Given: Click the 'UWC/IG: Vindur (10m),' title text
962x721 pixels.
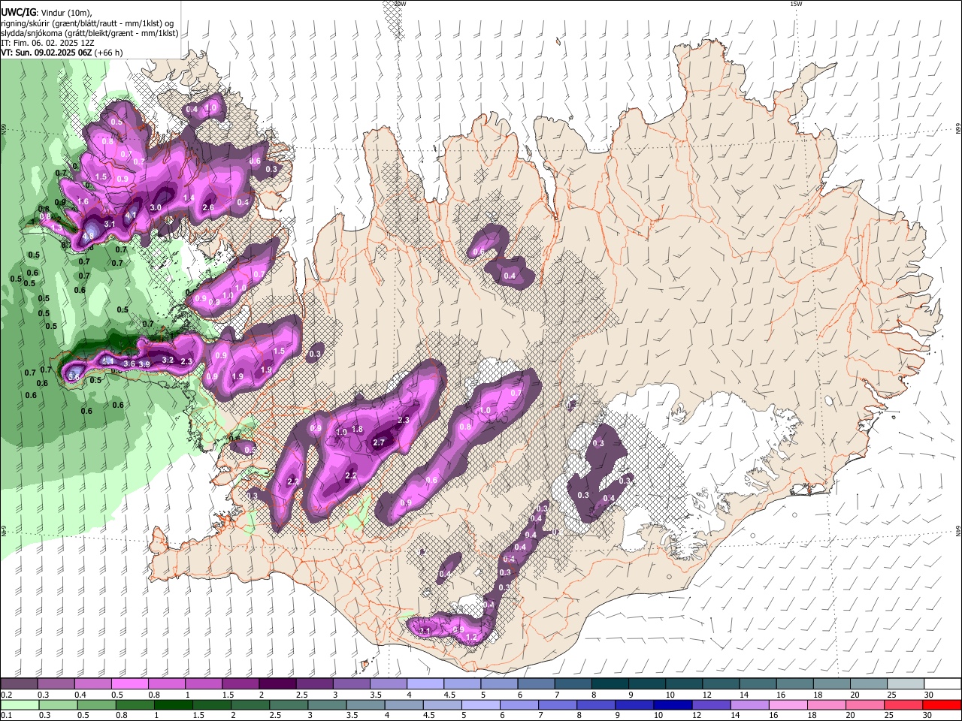Looking at the screenshot, I should (x=46, y=13).
